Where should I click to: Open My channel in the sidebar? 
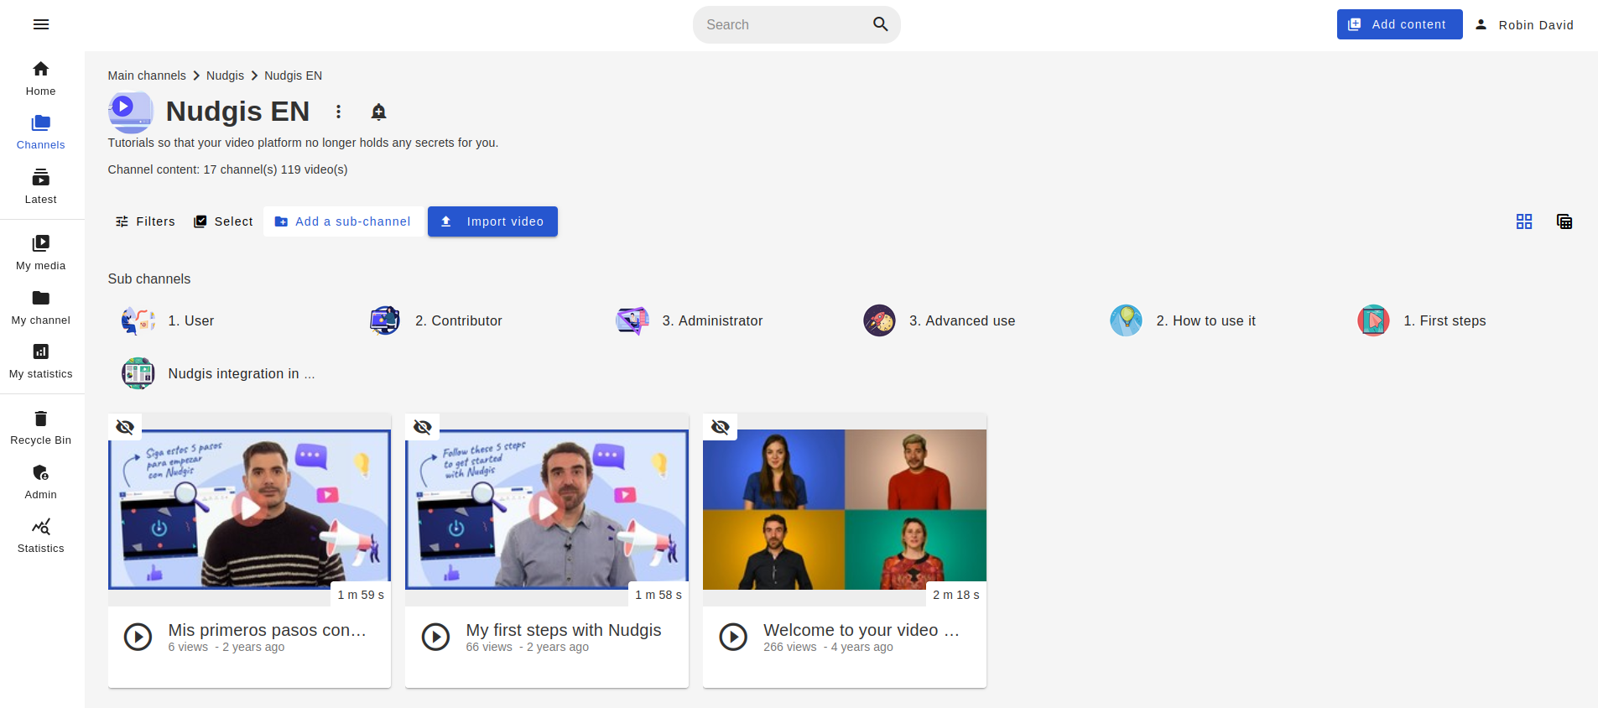[x=40, y=308]
